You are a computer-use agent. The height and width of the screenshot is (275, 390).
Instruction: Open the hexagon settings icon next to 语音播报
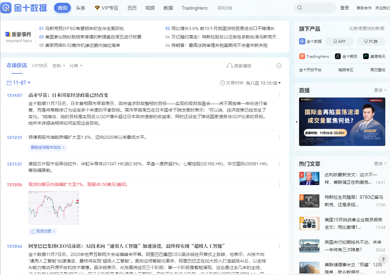coord(279,66)
